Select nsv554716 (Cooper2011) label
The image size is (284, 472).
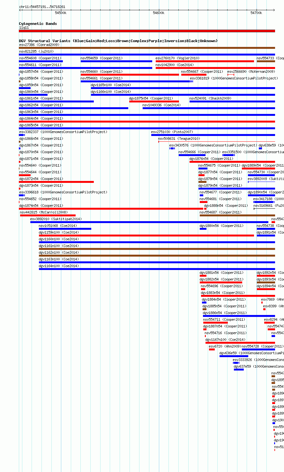coord(226,333)
